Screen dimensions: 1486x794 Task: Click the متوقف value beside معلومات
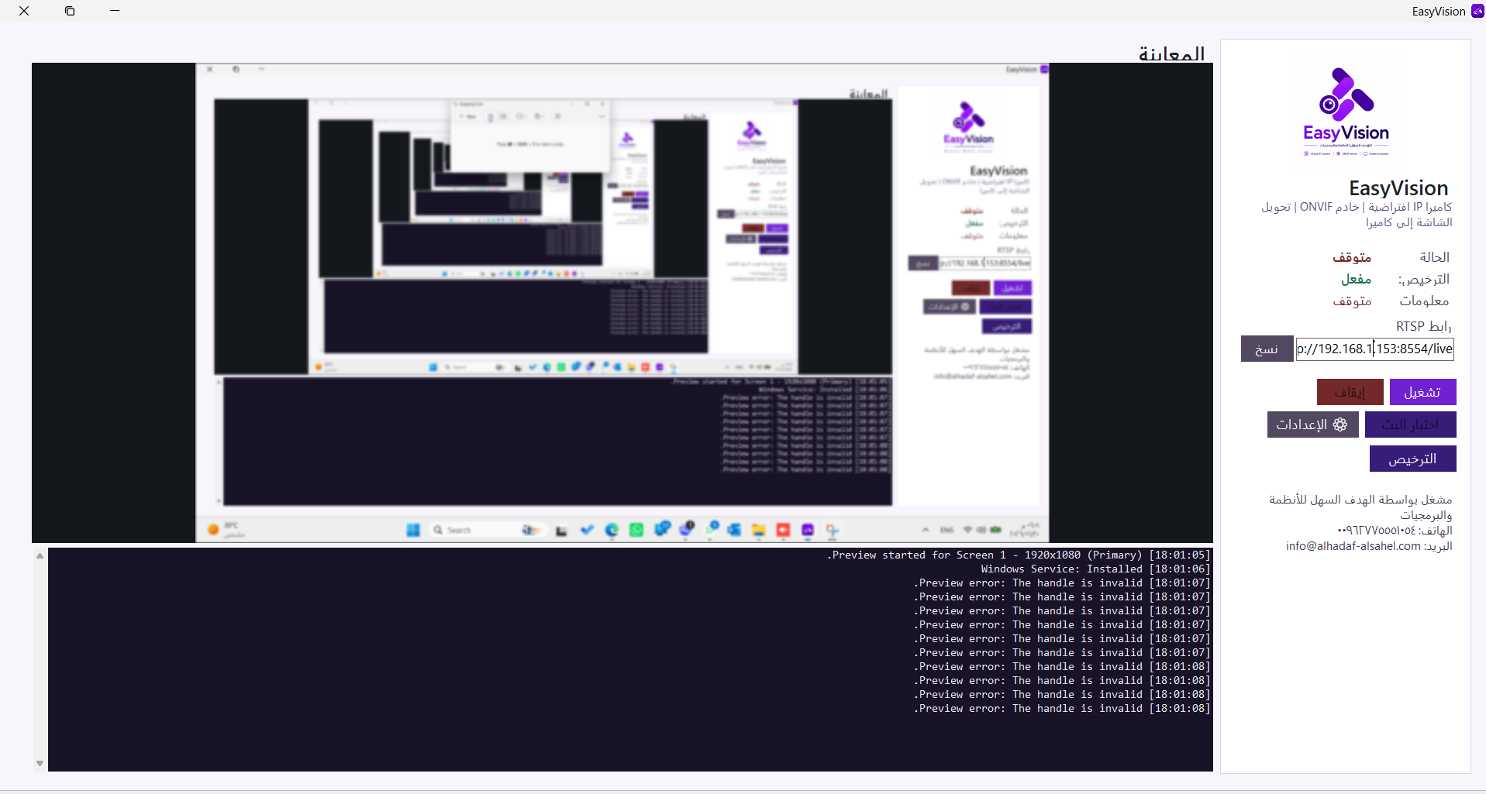click(x=1352, y=301)
